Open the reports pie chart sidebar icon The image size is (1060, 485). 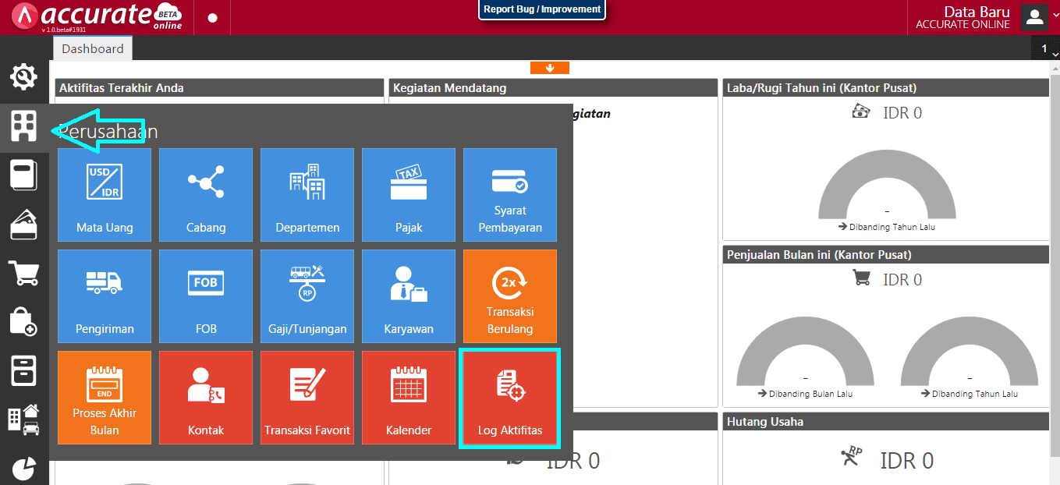[x=23, y=468]
